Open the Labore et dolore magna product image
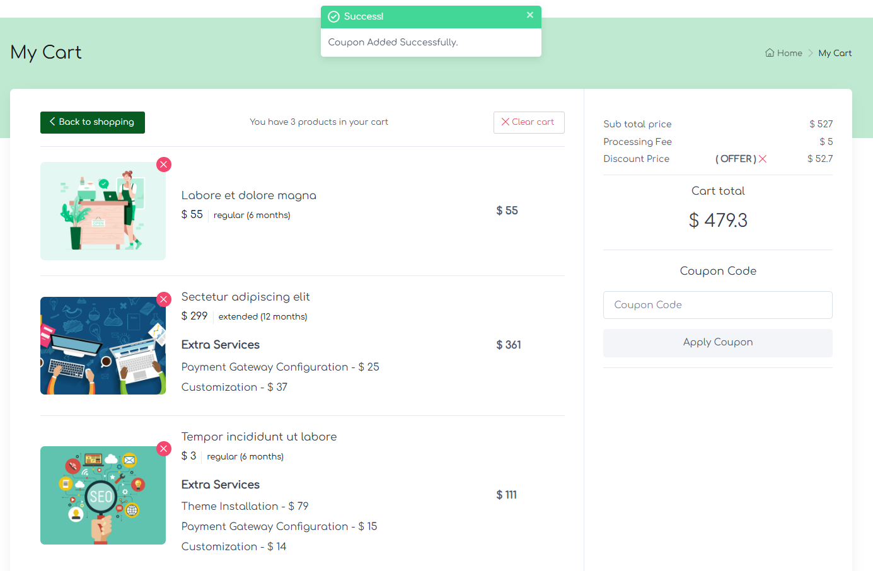Screen dimensions: 873x571 [103, 211]
